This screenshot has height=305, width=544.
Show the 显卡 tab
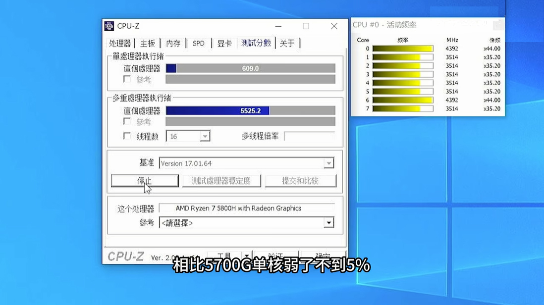point(224,44)
